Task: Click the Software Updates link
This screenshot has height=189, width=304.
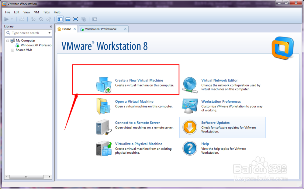Action: (x=216, y=123)
